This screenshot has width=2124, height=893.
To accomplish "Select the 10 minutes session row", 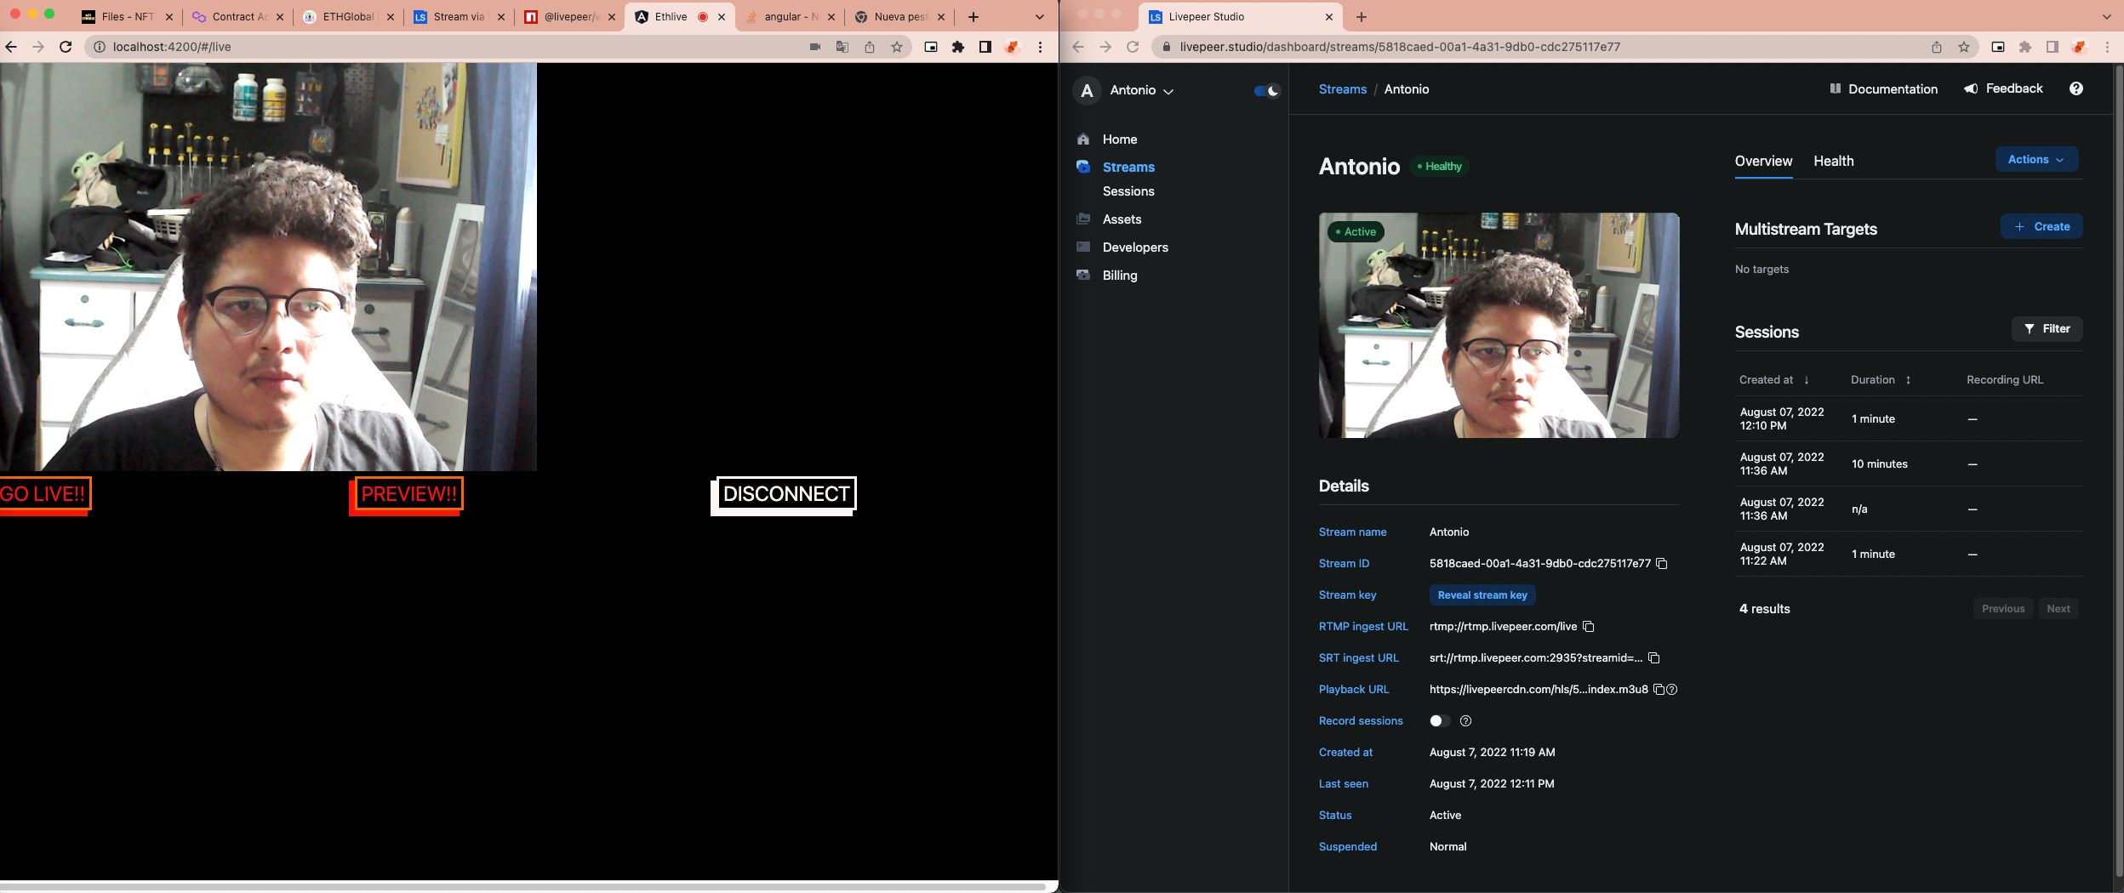I will (1908, 464).
